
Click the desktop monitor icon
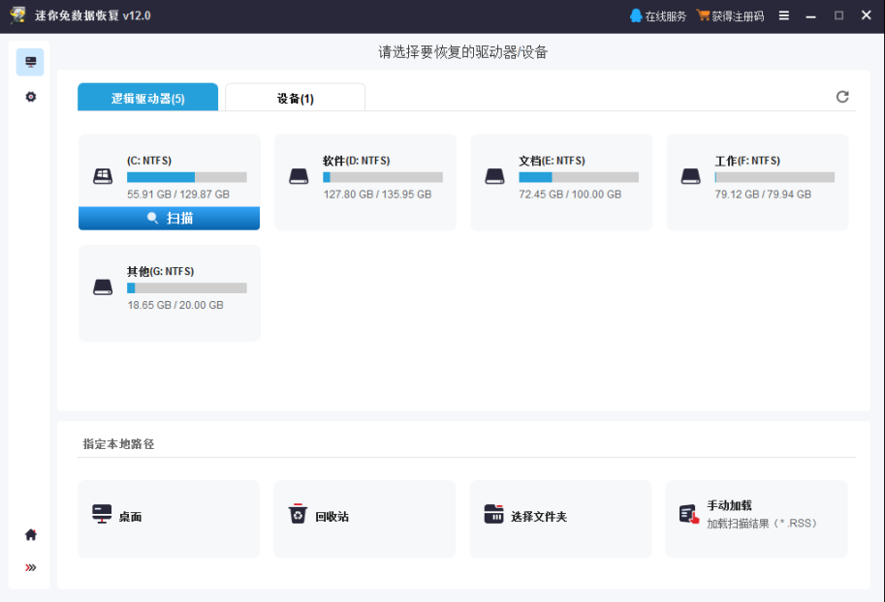(102, 514)
